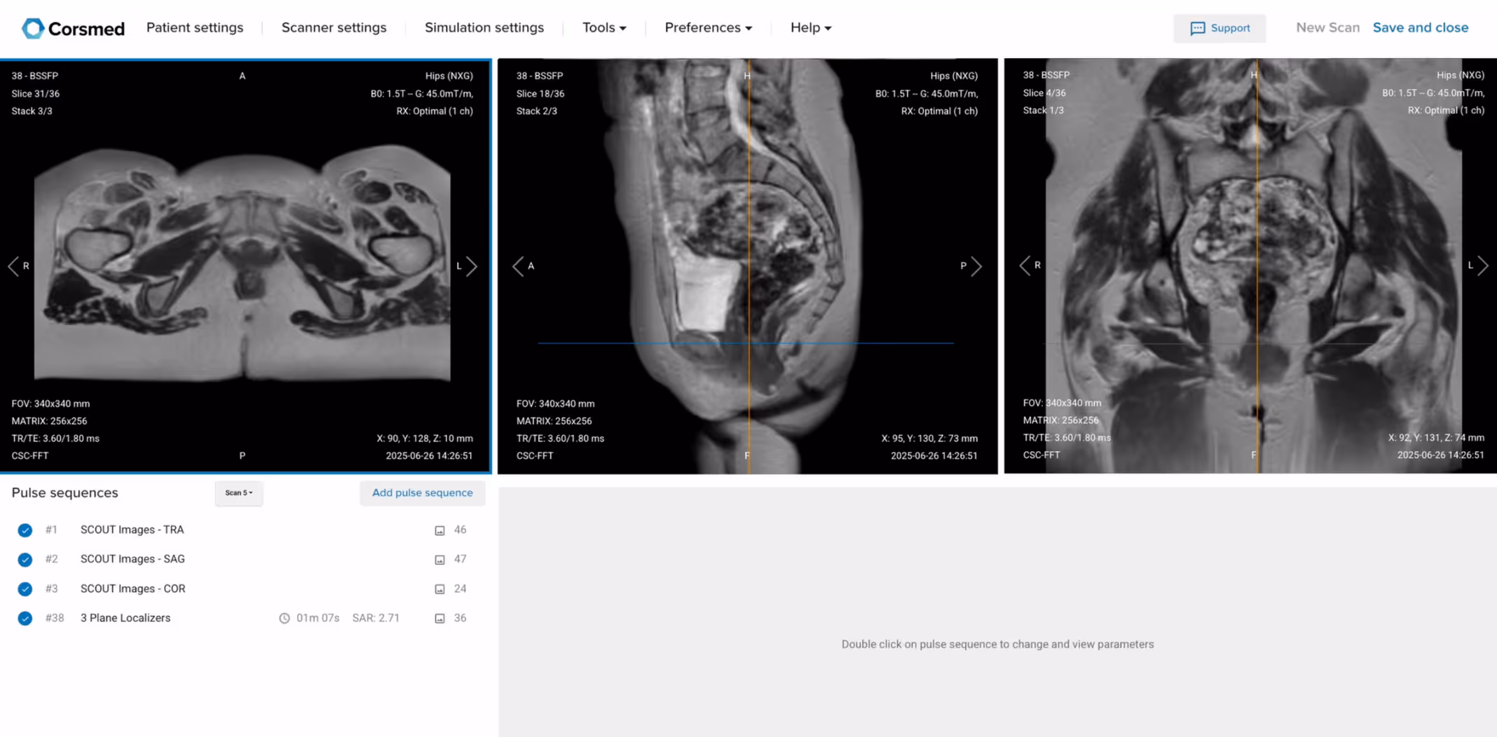Image resolution: width=1497 pixels, height=737 pixels.
Task: Click the image count icon beside SCOUT Images - TRA
Action: point(439,530)
